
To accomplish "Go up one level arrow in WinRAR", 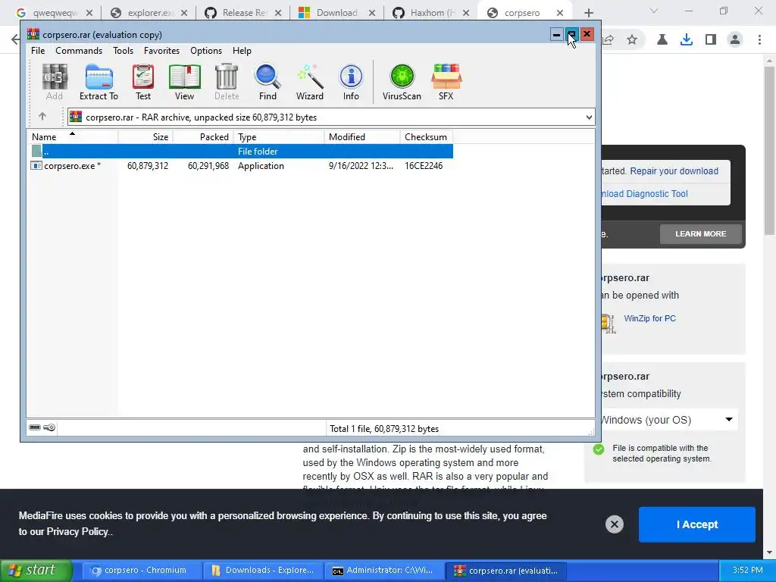I will (42, 117).
